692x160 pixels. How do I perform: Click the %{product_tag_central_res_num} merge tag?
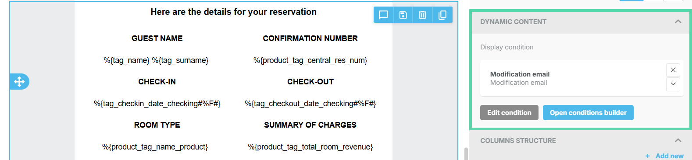point(310,60)
